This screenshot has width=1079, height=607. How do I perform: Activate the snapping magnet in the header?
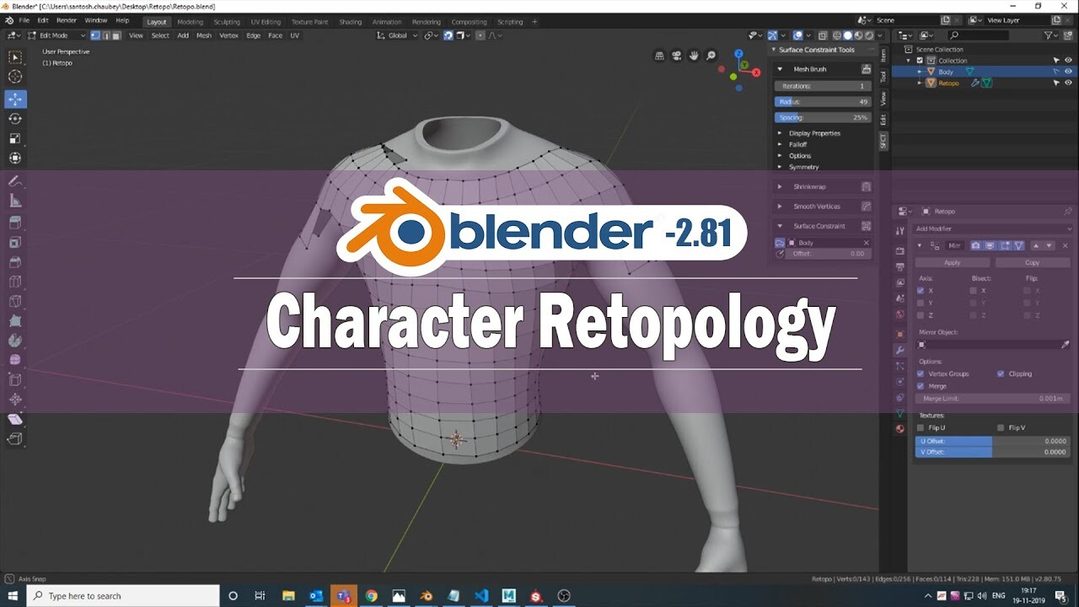pyautogui.click(x=448, y=35)
